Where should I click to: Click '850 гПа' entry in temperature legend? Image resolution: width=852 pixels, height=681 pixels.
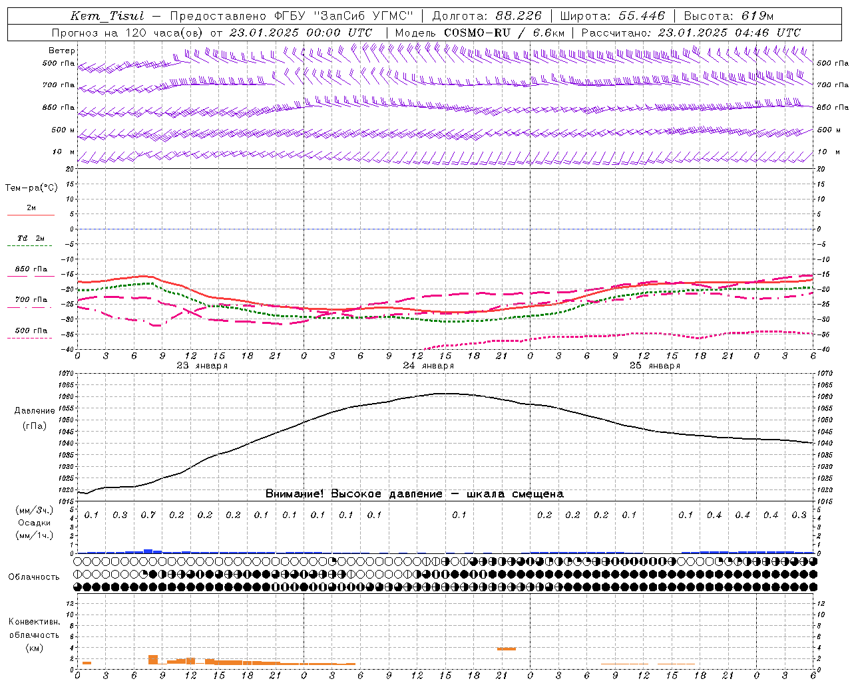click(x=31, y=269)
